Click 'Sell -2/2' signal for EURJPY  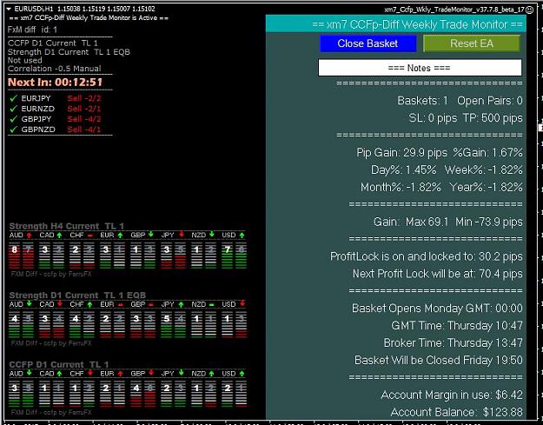coord(84,98)
